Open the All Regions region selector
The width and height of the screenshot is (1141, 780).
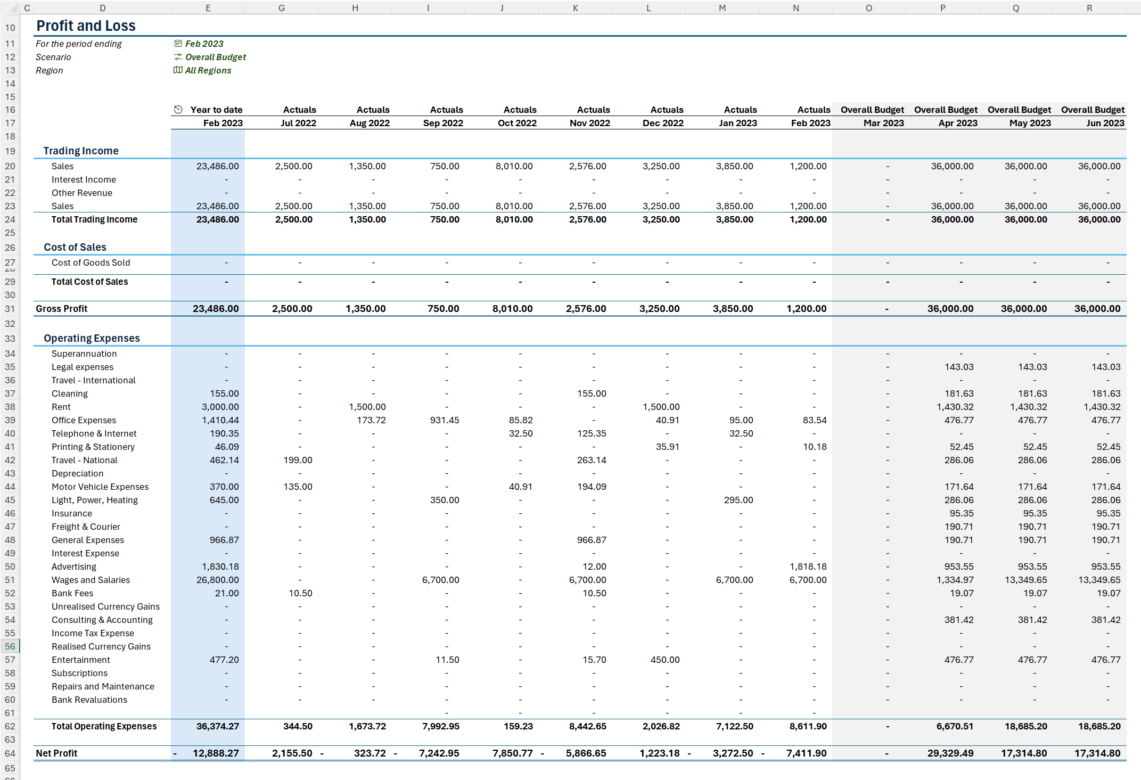(x=208, y=70)
